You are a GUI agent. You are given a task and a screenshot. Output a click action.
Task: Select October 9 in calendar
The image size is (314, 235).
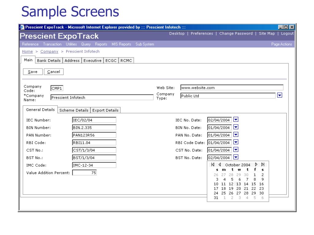click(x=262, y=179)
